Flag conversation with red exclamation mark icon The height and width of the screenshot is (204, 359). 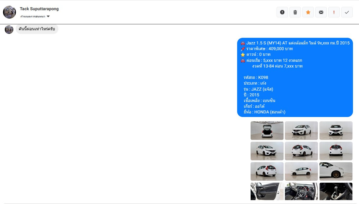tap(334, 12)
